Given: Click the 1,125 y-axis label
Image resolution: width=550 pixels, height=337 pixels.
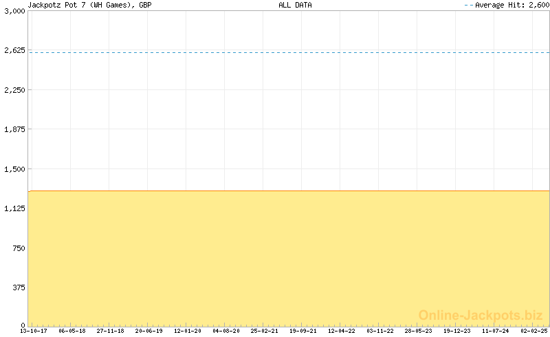Looking at the screenshot, I should (14, 208).
